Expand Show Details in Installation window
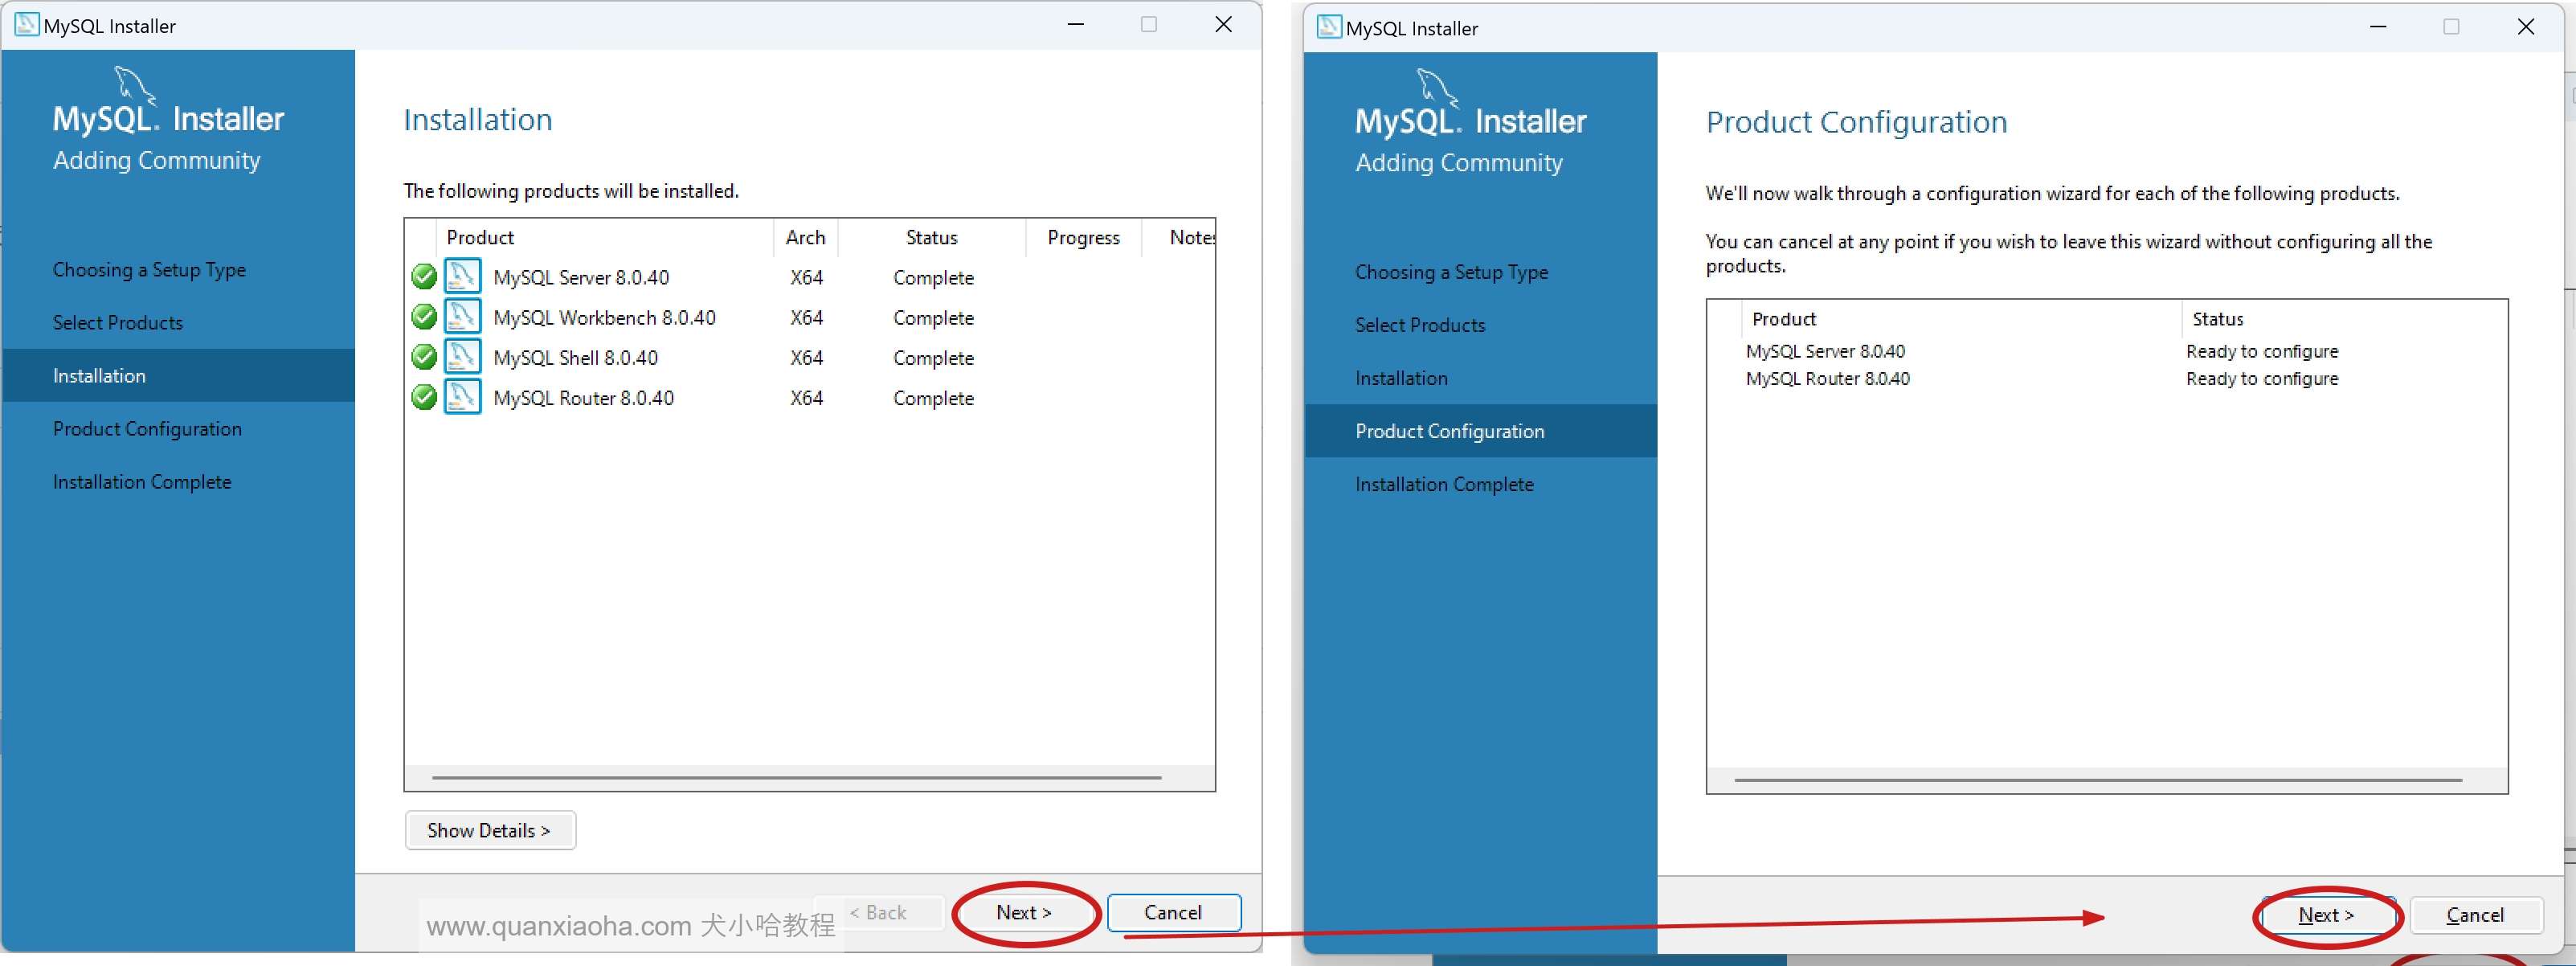 (x=490, y=830)
